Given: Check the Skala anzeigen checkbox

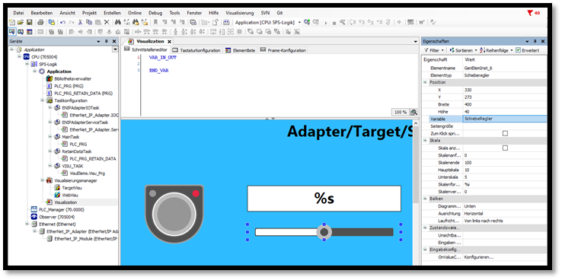Looking at the screenshot, I should [x=505, y=148].
